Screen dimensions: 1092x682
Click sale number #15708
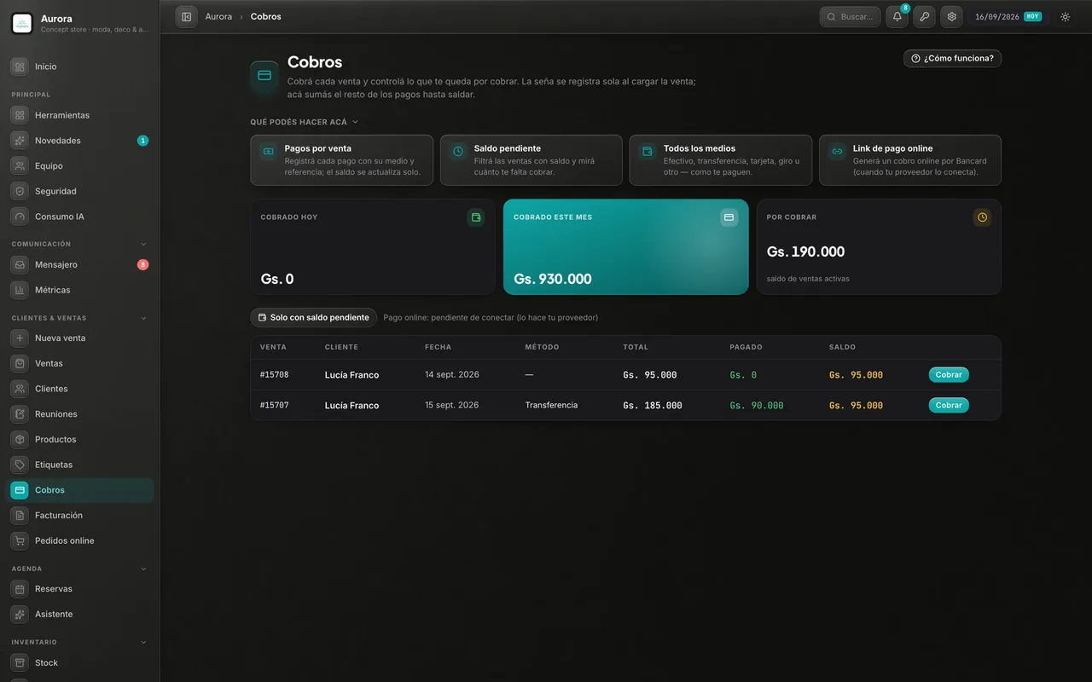point(275,375)
